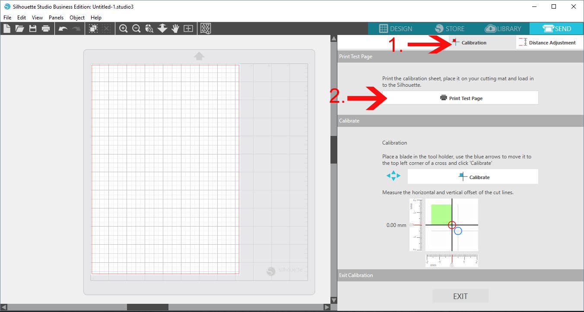Maximize the Silhouette Studio window
Viewport: 584px width, 312px height.
click(554, 7)
